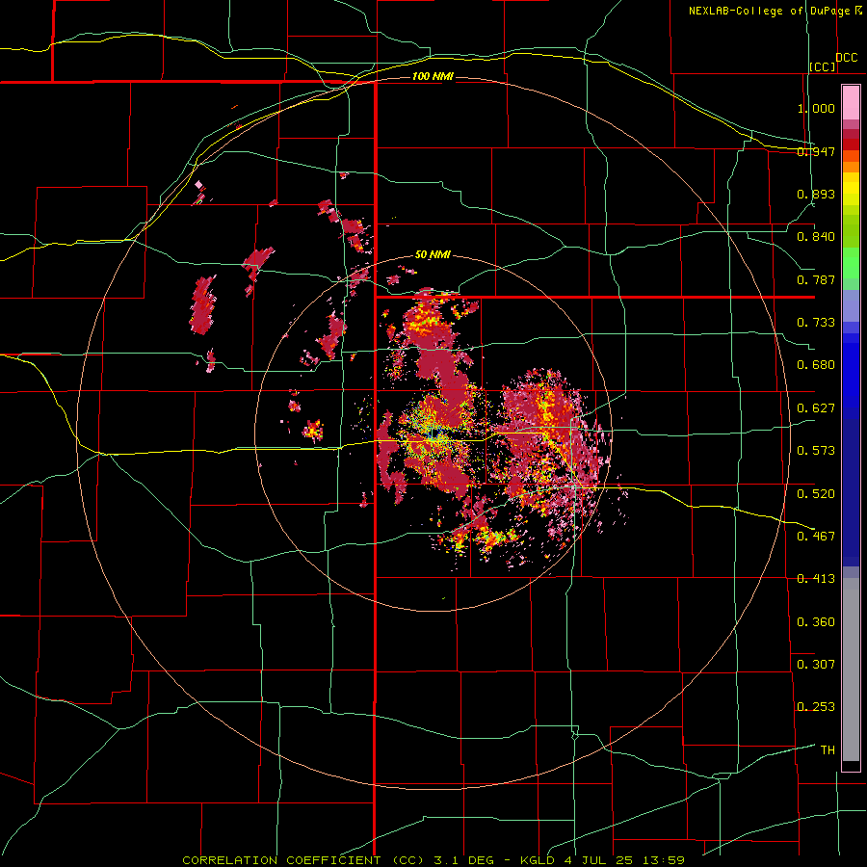
Task: Click the 0.787 scale value
Action: coord(816,279)
